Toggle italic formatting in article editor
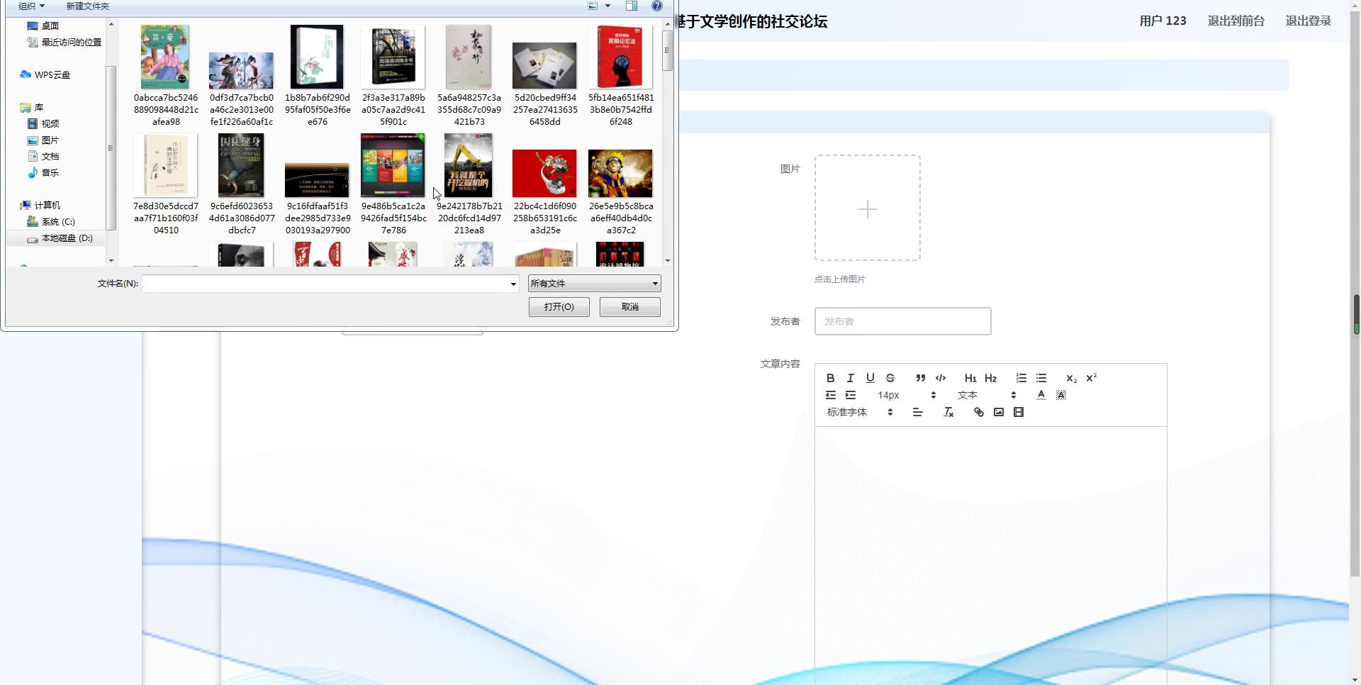This screenshot has width=1361, height=685. tap(850, 378)
